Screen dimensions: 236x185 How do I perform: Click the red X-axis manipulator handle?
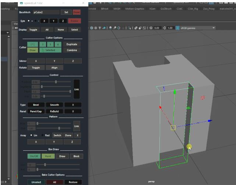tap(161, 107)
